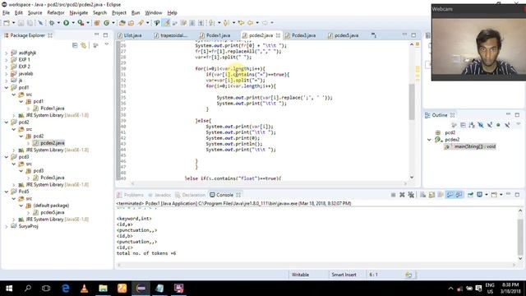The image size is (526, 296).
Task: Close the pcdex2.java editor tab
Action: (x=278, y=35)
